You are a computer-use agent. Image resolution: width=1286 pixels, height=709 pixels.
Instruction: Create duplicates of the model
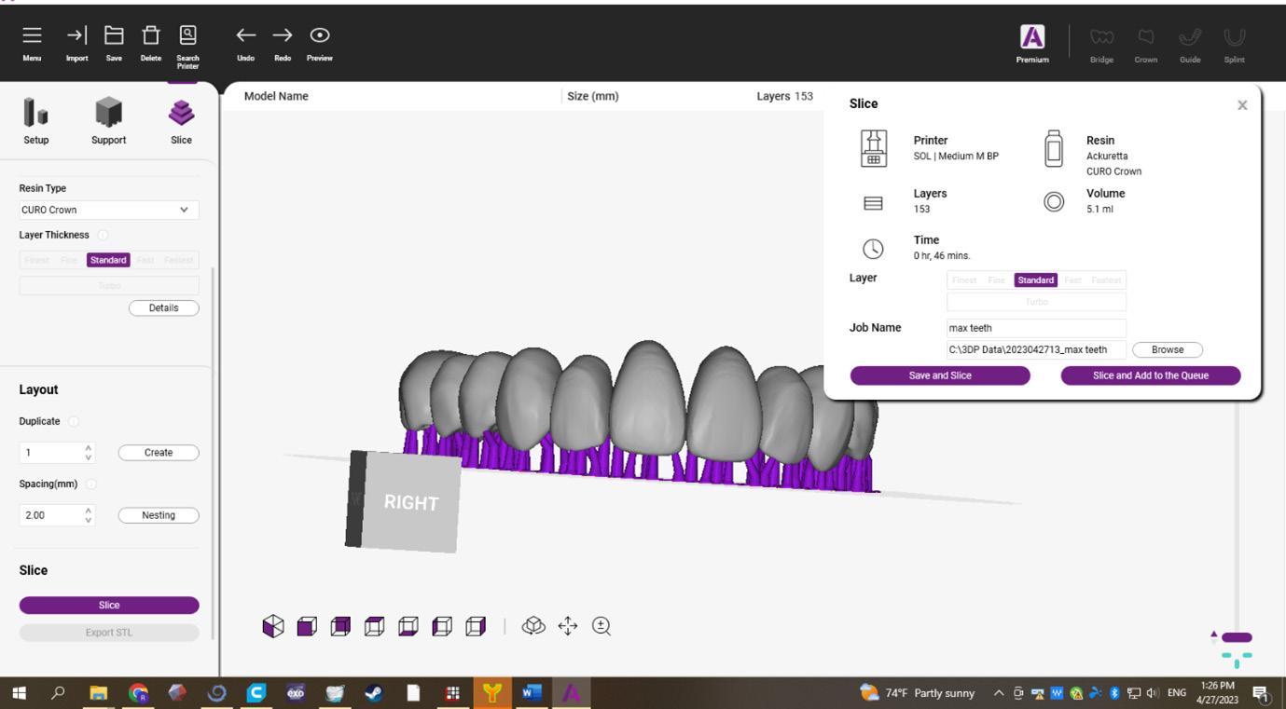(159, 453)
